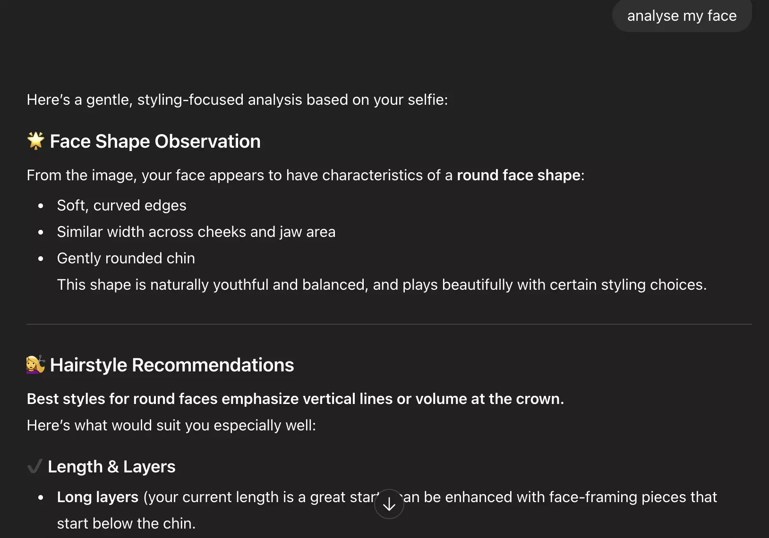The width and height of the screenshot is (769, 538).
Task: Click the Face Shape Observation heading
Action: [155, 141]
